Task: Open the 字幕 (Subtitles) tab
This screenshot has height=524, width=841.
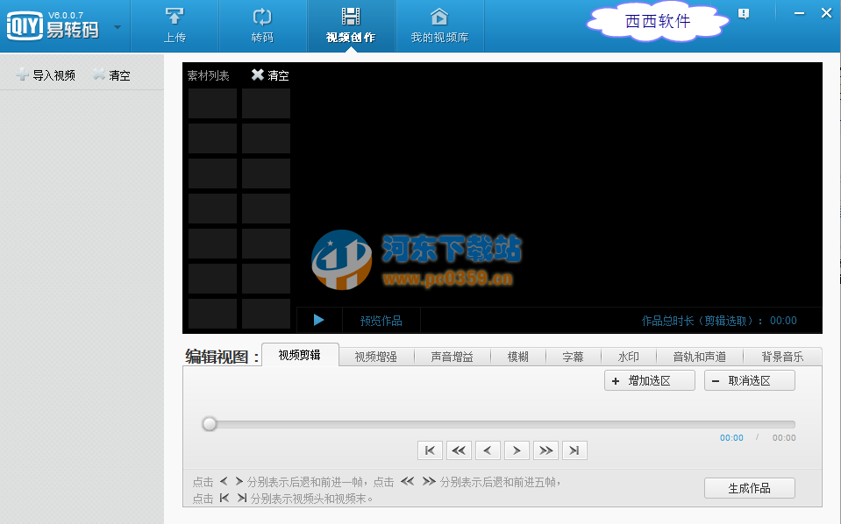Action: click(574, 356)
